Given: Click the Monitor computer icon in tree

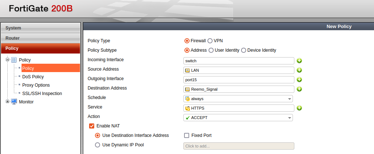Looking at the screenshot, I should 14,102.
